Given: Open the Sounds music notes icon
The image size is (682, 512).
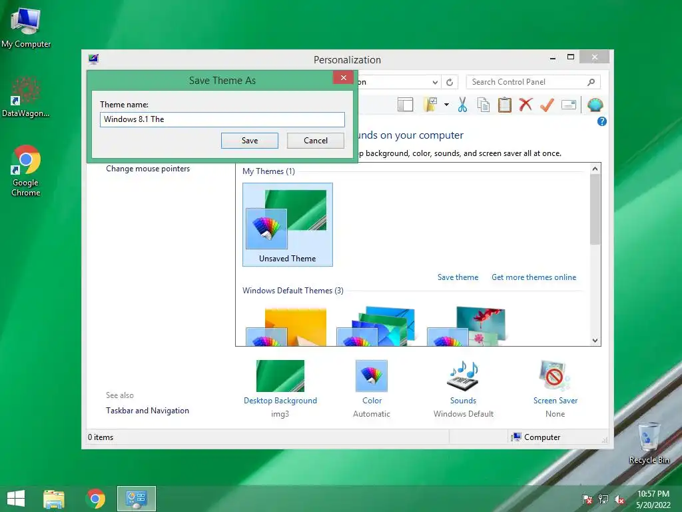Looking at the screenshot, I should (463, 376).
